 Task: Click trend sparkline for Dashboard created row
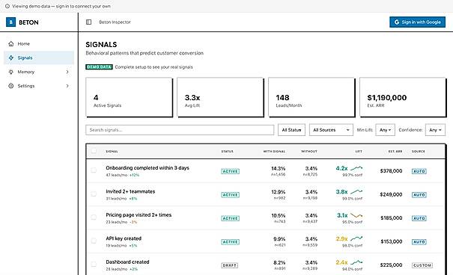point(356,262)
